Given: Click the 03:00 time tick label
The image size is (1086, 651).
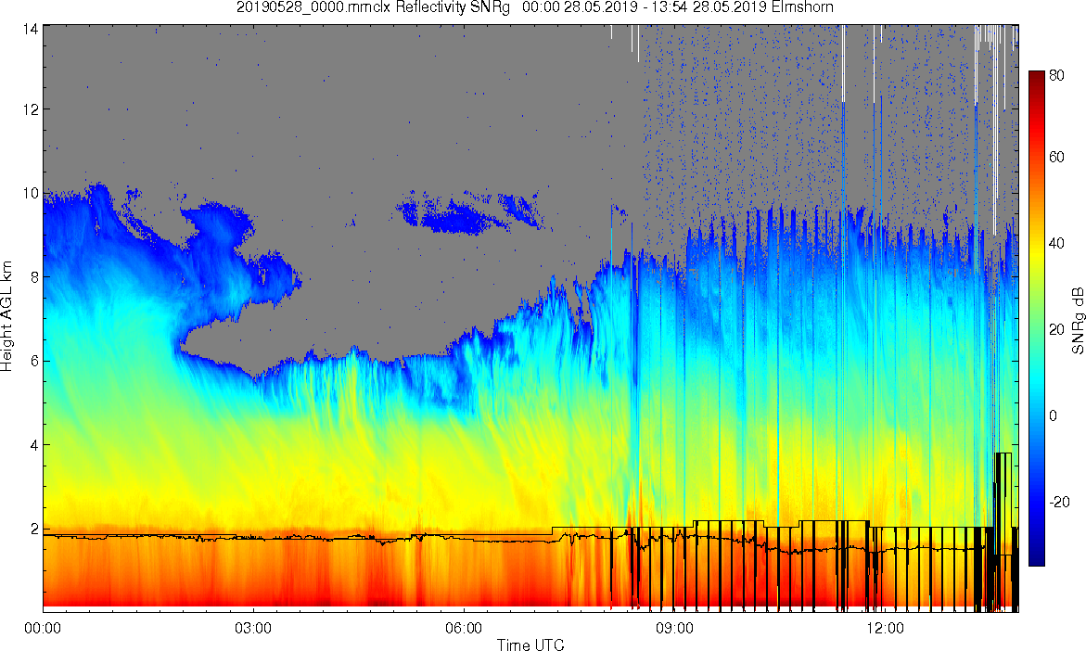Looking at the screenshot, I should pyautogui.click(x=253, y=629).
